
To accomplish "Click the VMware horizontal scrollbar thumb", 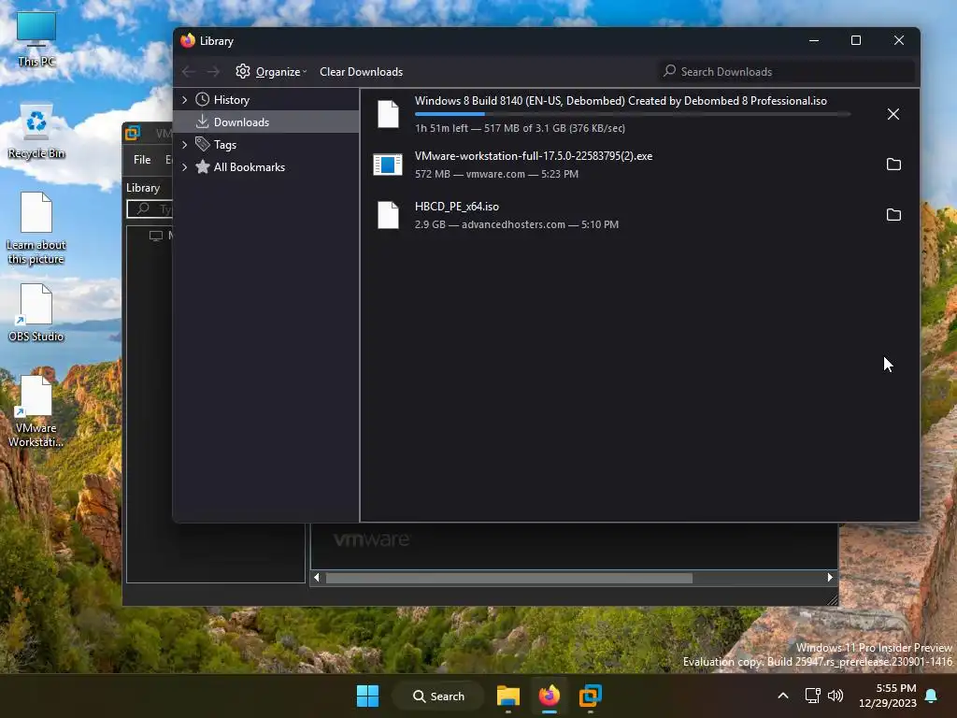I will coord(509,578).
